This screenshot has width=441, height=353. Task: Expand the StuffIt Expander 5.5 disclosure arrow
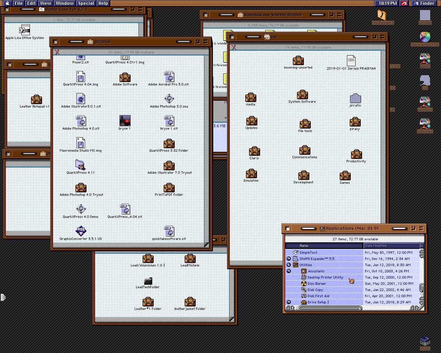[289, 259]
